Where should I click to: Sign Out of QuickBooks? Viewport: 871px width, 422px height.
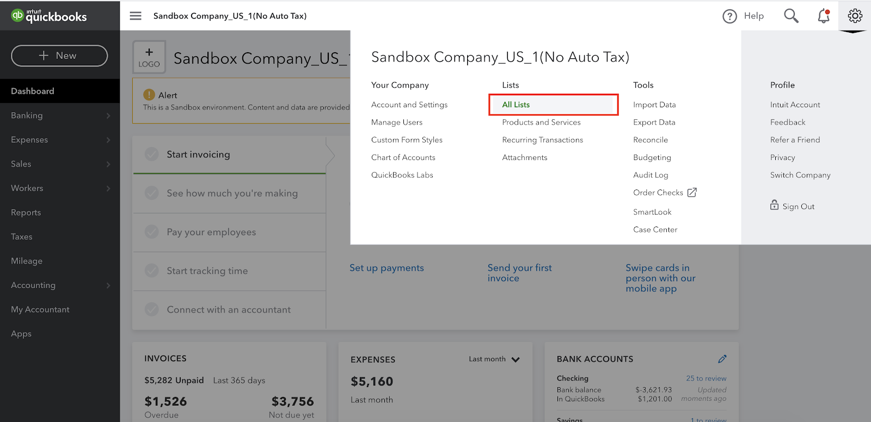pos(798,206)
